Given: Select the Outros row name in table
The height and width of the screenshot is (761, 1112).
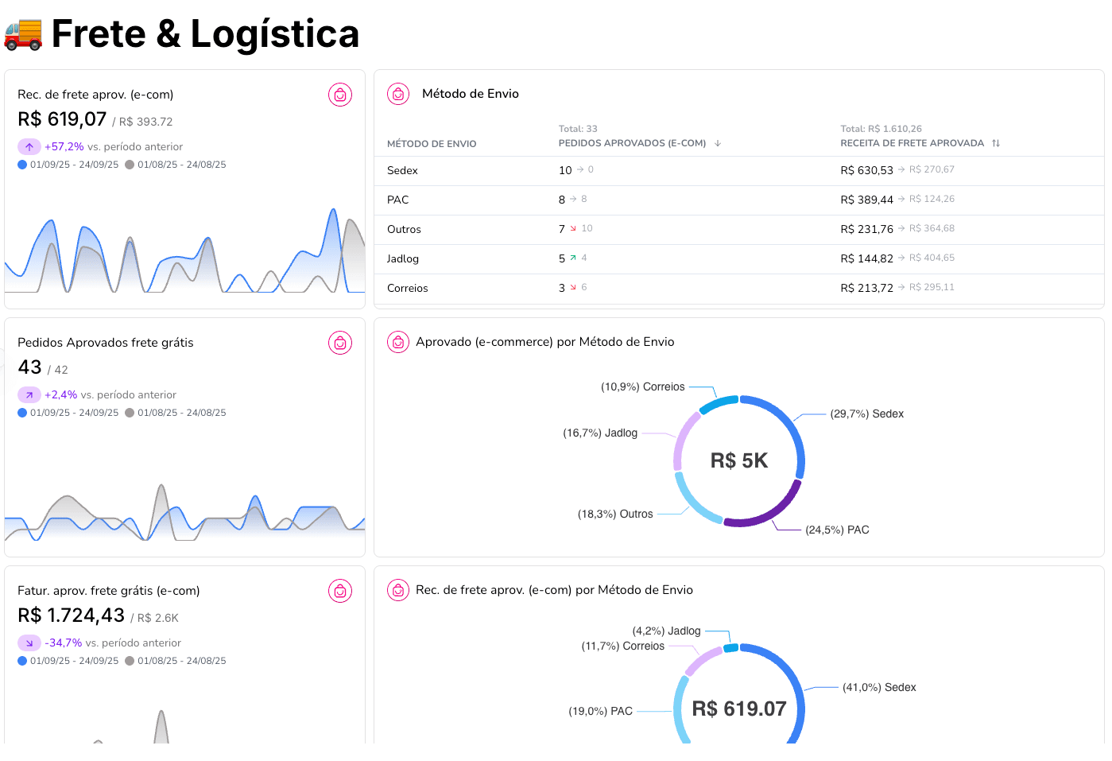Looking at the screenshot, I should (404, 229).
